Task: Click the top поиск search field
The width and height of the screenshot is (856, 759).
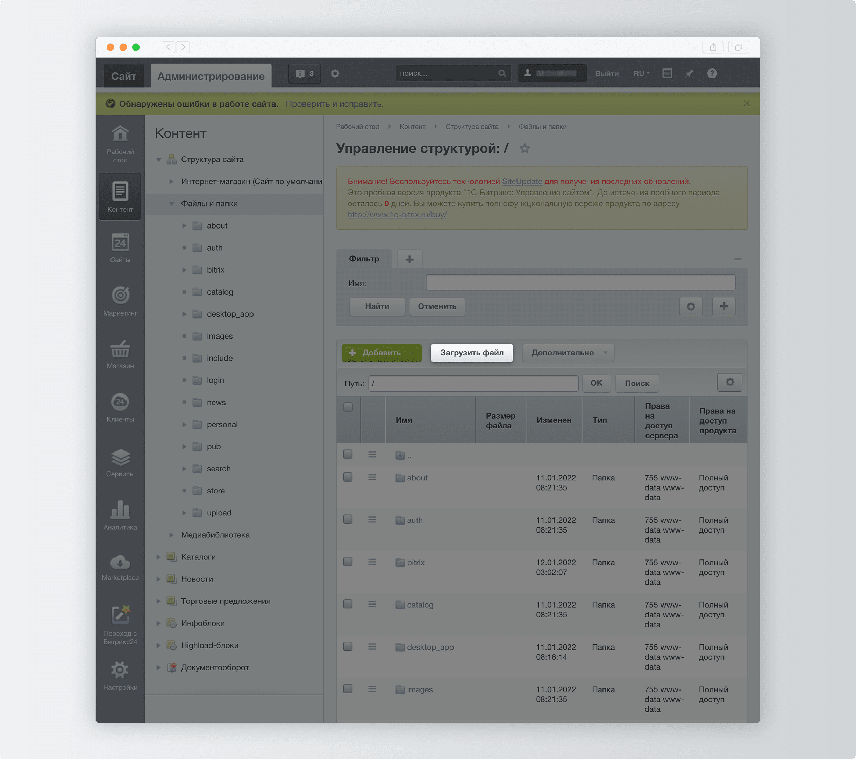Action: pos(453,74)
